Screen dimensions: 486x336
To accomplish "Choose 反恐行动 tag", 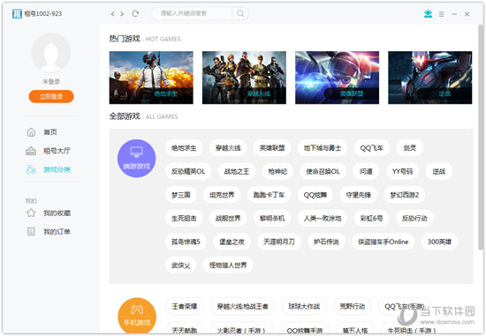I will [x=414, y=219].
